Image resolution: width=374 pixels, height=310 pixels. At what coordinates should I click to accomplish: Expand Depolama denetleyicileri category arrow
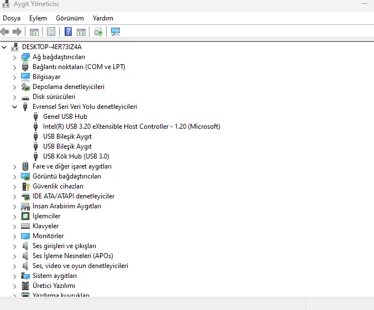coord(15,87)
